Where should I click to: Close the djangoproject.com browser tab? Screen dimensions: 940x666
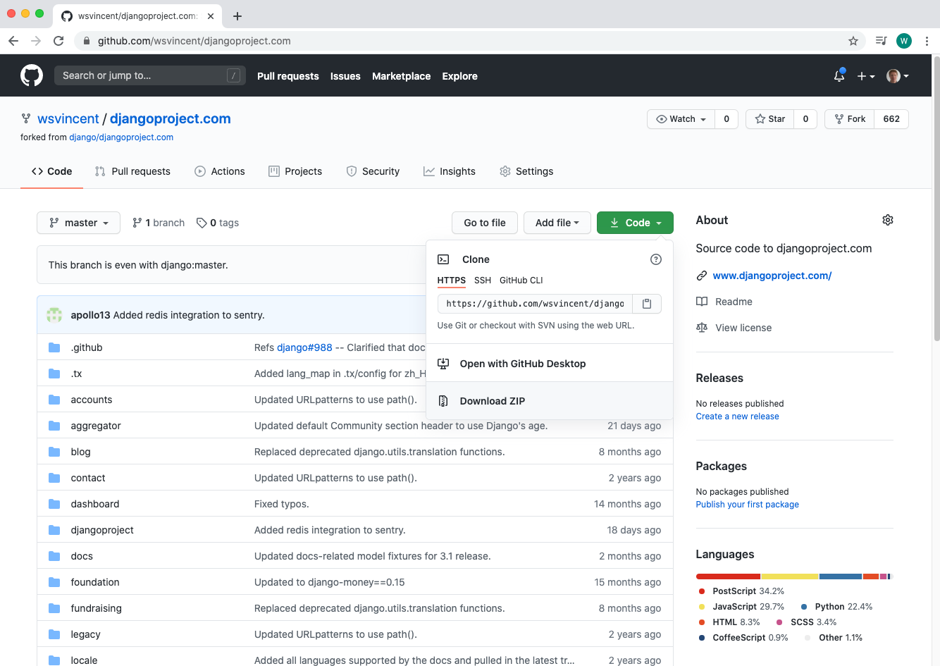tap(211, 16)
